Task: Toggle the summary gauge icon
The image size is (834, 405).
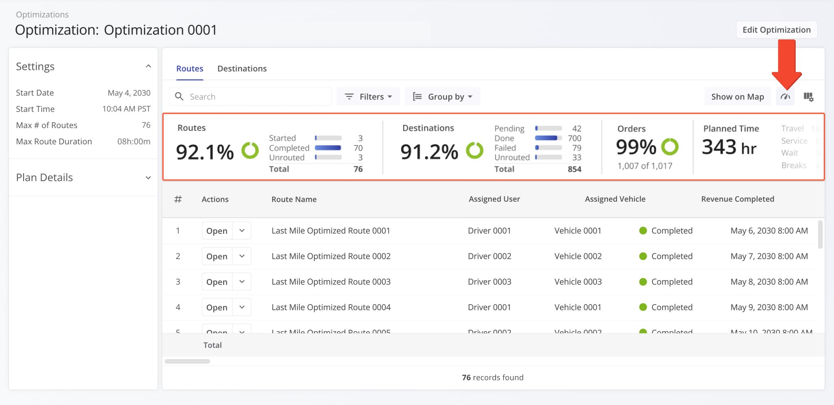Action: (x=785, y=97)
